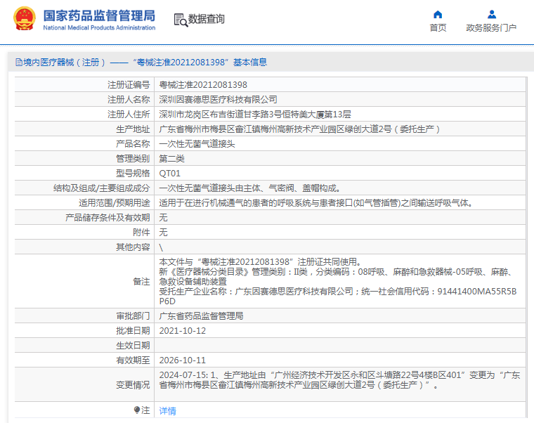This screenshot has width=534, height=423.
Task: Open the 政务服务门户 user icon
Action: pos(491,14)
